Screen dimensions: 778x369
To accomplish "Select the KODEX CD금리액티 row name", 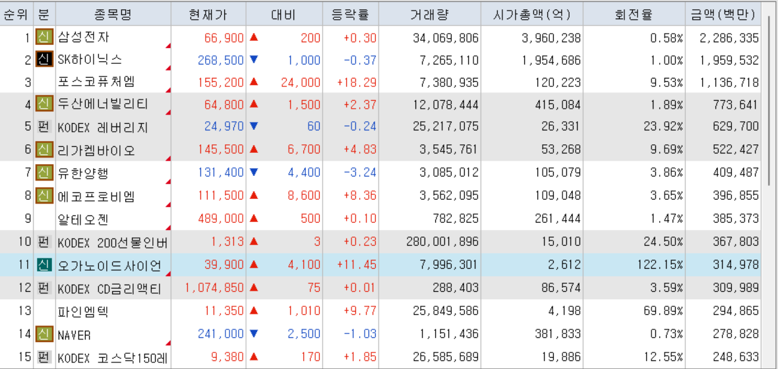I will [x=109, y=289].
